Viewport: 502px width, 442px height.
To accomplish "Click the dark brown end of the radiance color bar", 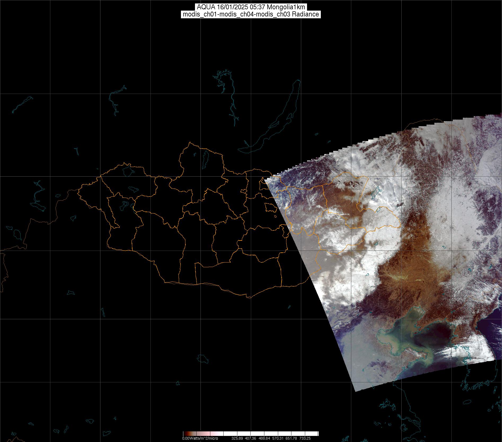I will click(x=185, y=434).
